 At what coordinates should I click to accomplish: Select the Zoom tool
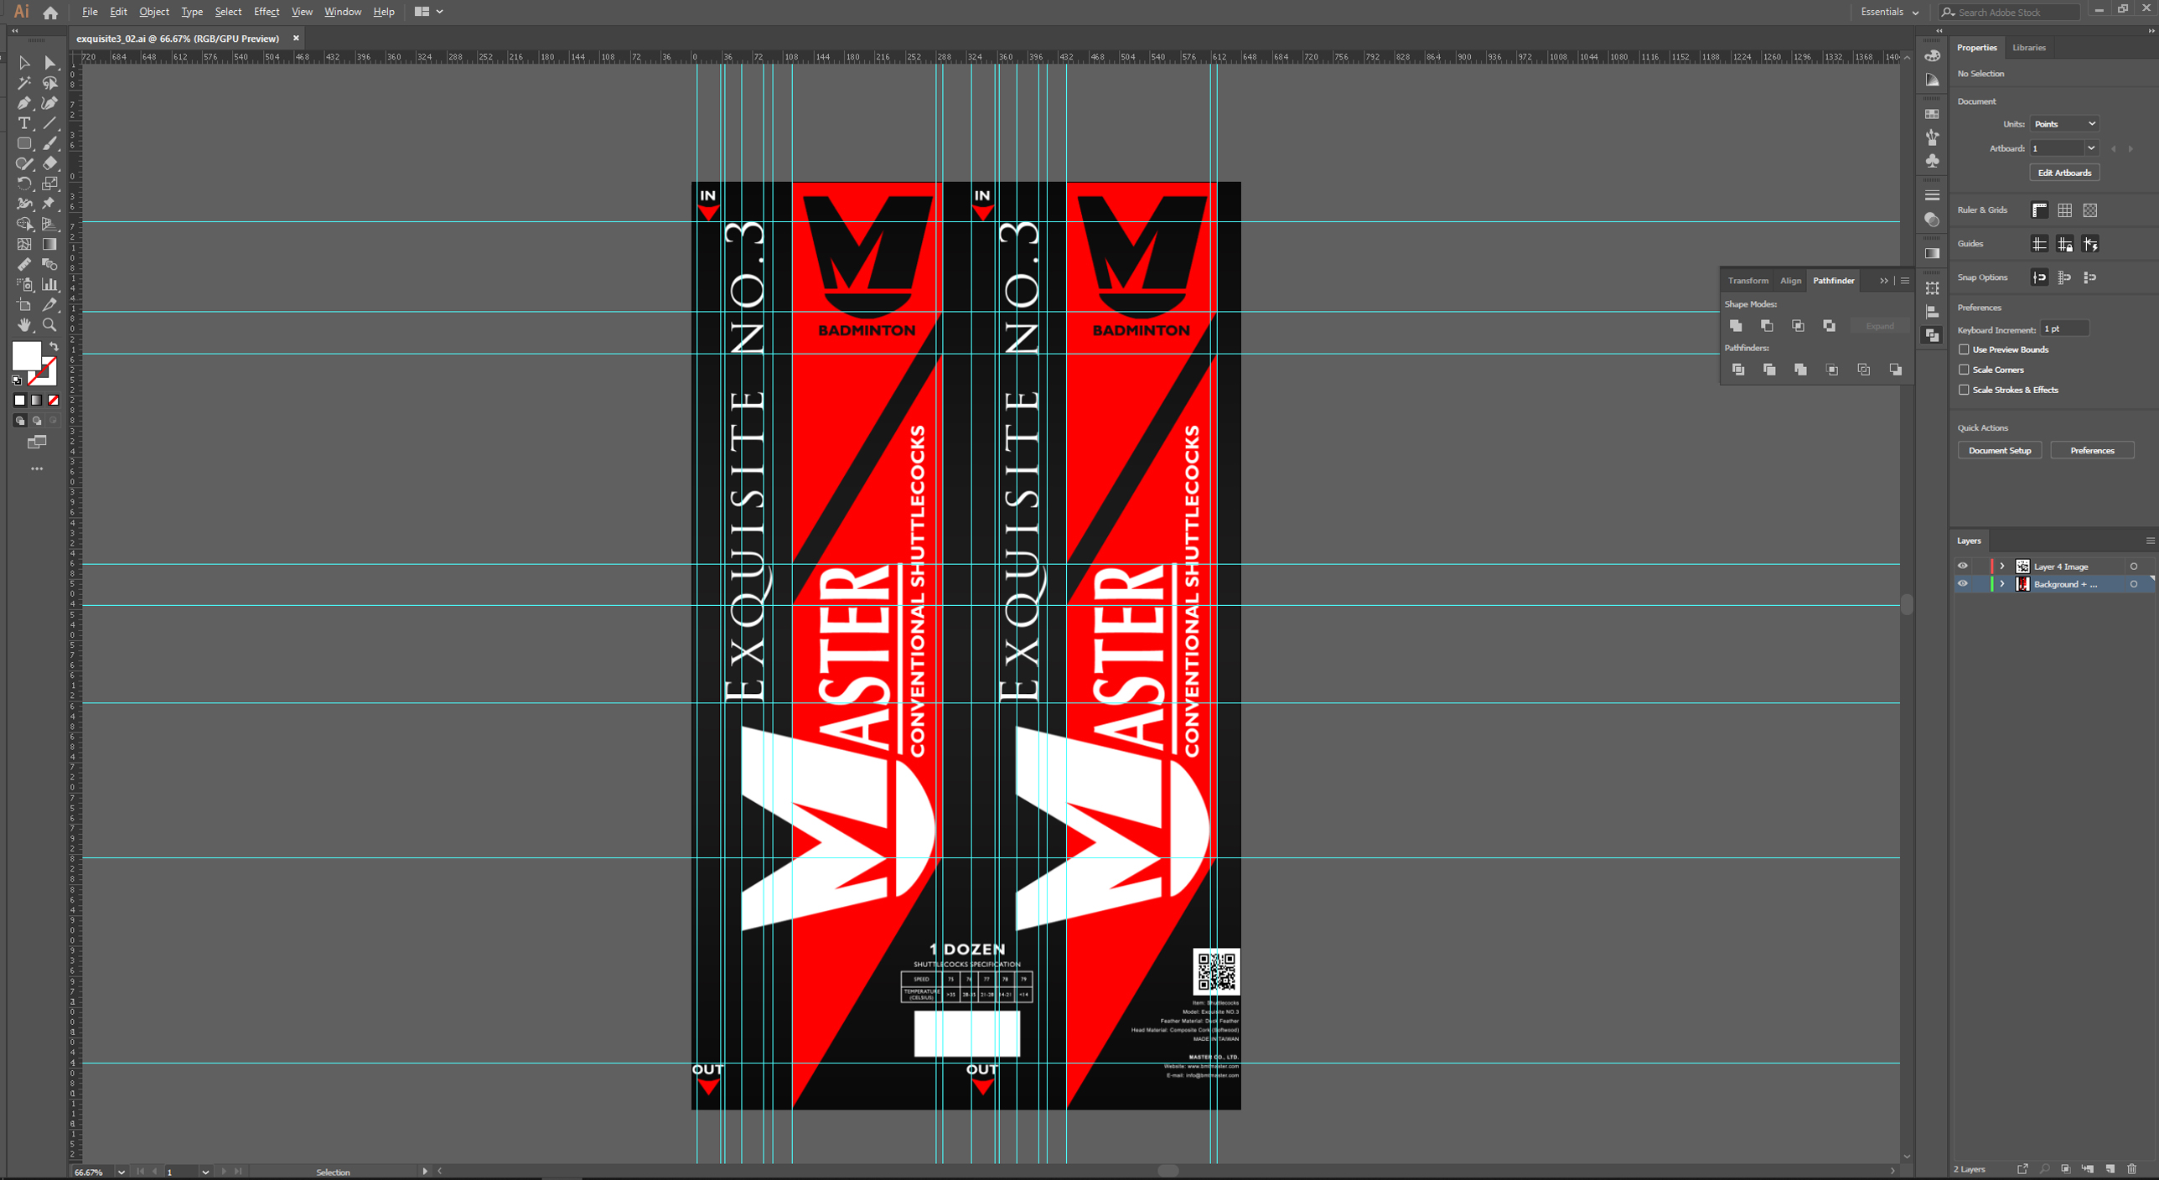click(50, 325)
